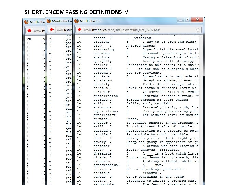The width and height of the screenshot is (247, 185).
Task: Select the word "superlative"
Action: [104, 115]
